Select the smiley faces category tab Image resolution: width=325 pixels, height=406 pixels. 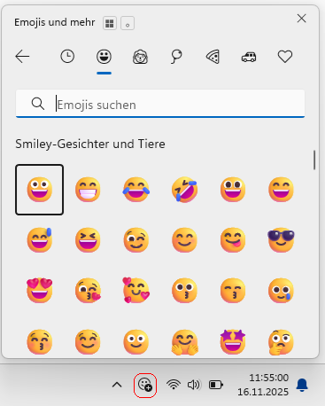coord(104,57)
